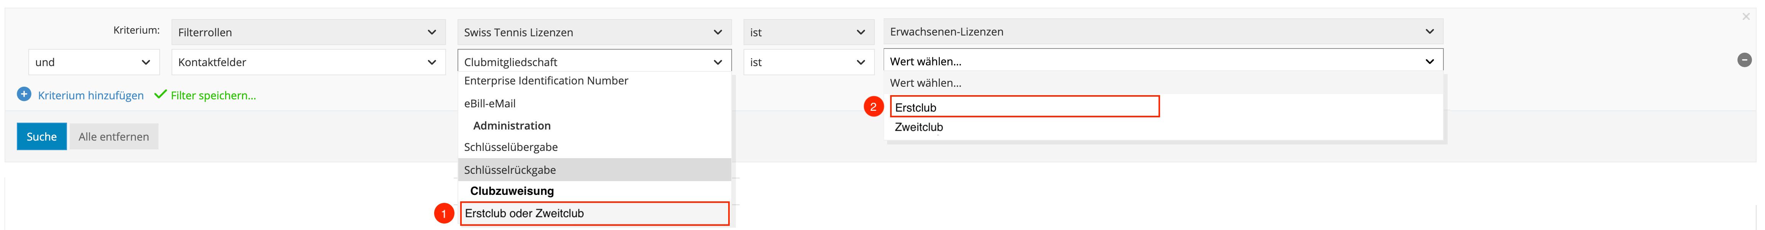The image size is (1765, 230).
Task: Click the 'Alle entfernen' button
Action: point(114,137)
